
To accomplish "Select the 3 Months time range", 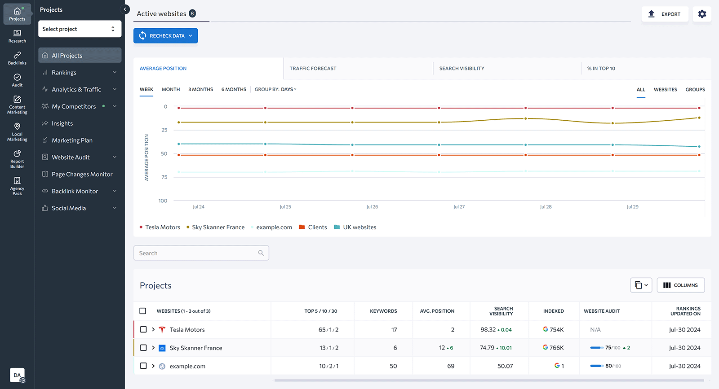I will point(200,89).
